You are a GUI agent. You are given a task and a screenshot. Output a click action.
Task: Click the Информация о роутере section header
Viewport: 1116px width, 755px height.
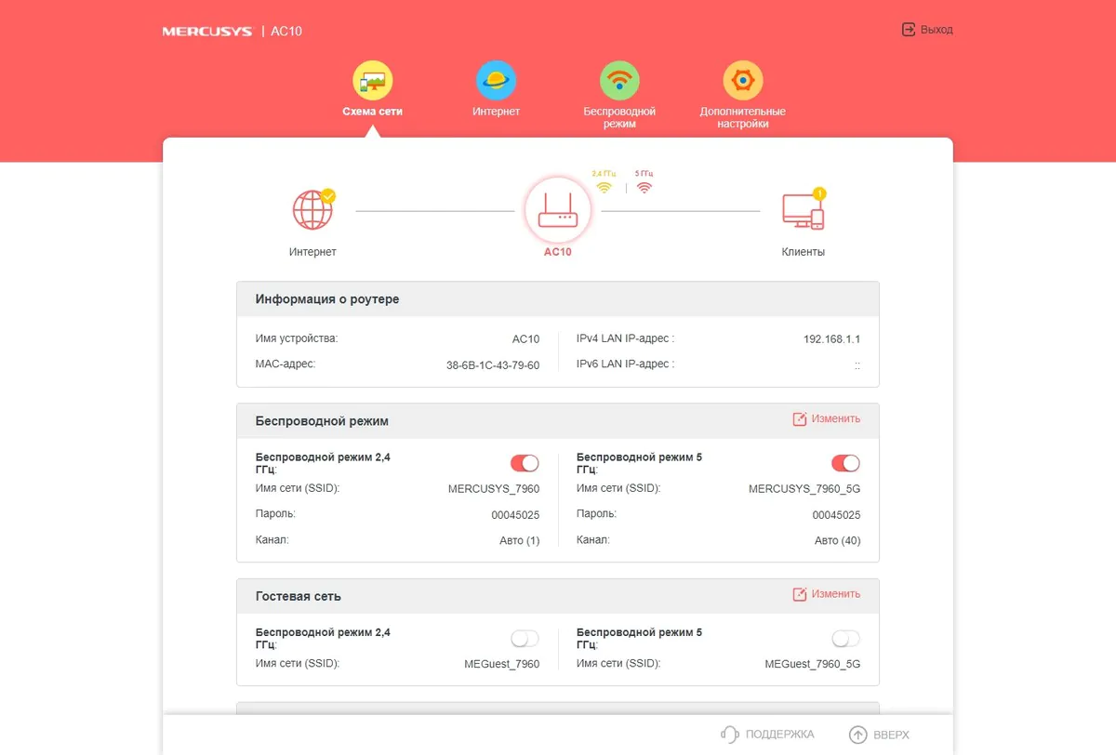(558, 299)
